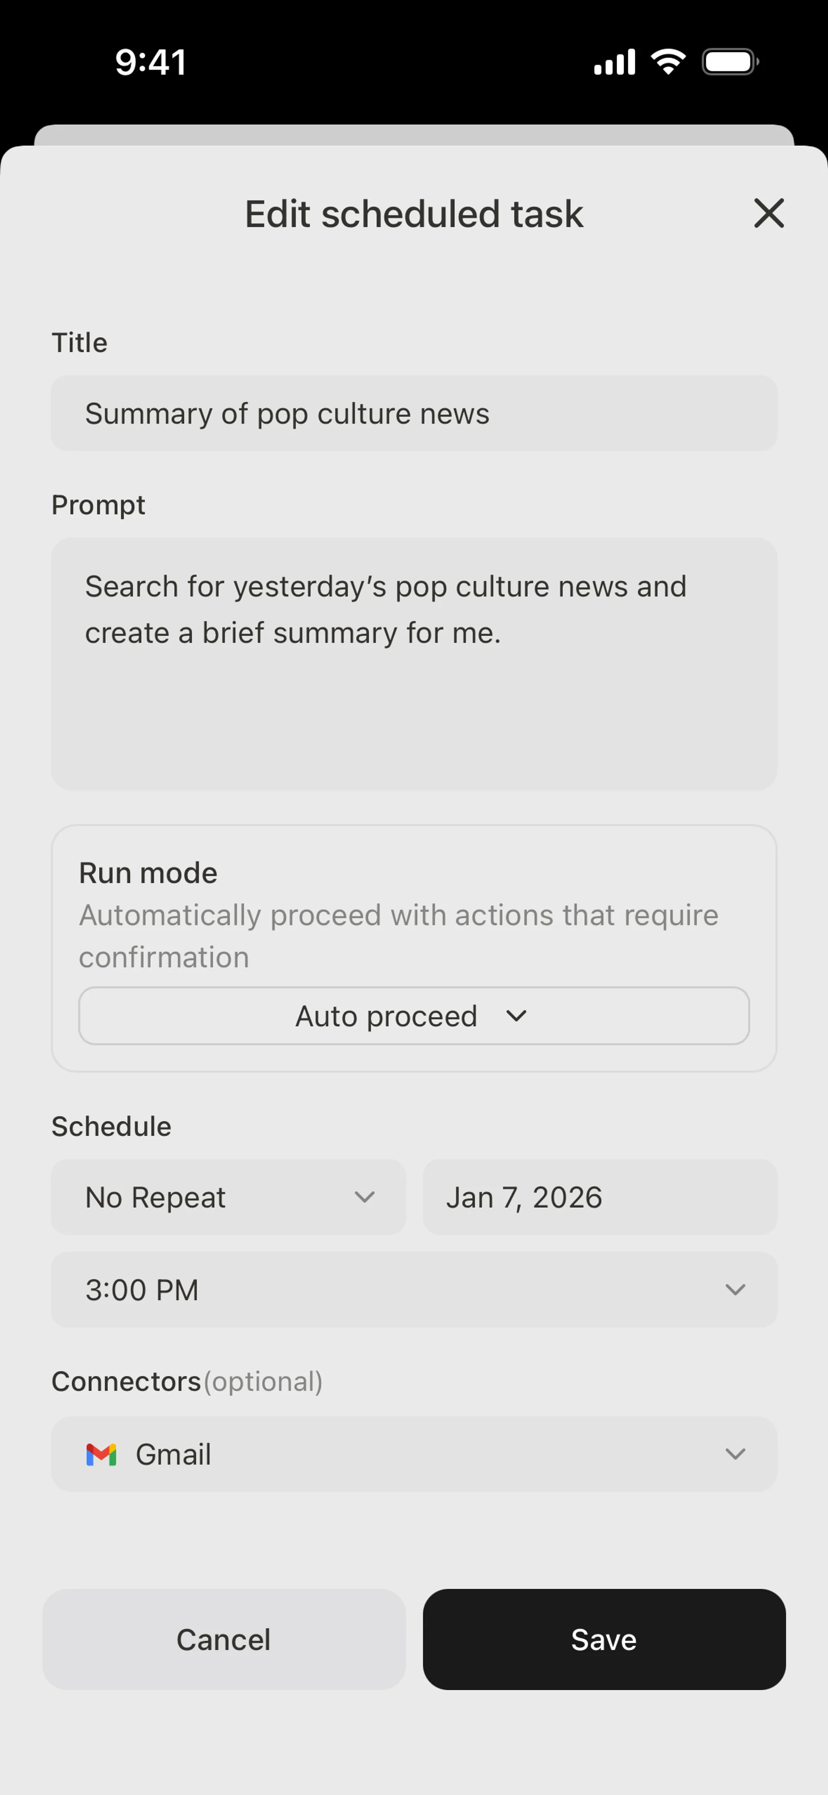The image size is (828, 1795).
Task: Tap the battery indicator icon
Action: [x=730, y=62]
